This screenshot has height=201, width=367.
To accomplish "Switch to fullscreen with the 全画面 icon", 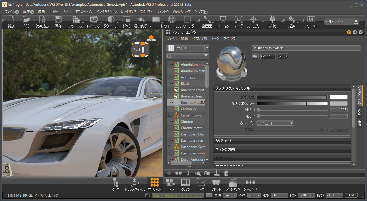I will tap(207, 20).
